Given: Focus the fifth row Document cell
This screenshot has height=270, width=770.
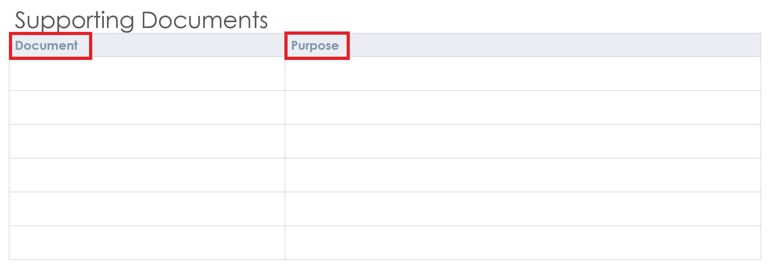Looking at the screenshot, I should [x=147, y=209].
